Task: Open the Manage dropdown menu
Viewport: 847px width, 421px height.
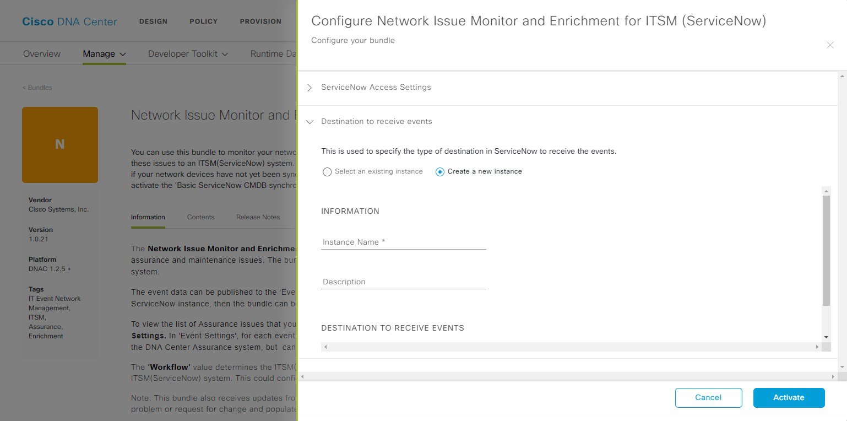Action: pyautogui.click(x=104, y=54)
